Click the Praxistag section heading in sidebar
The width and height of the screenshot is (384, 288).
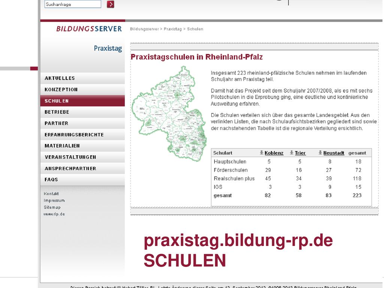coord(108,48)
